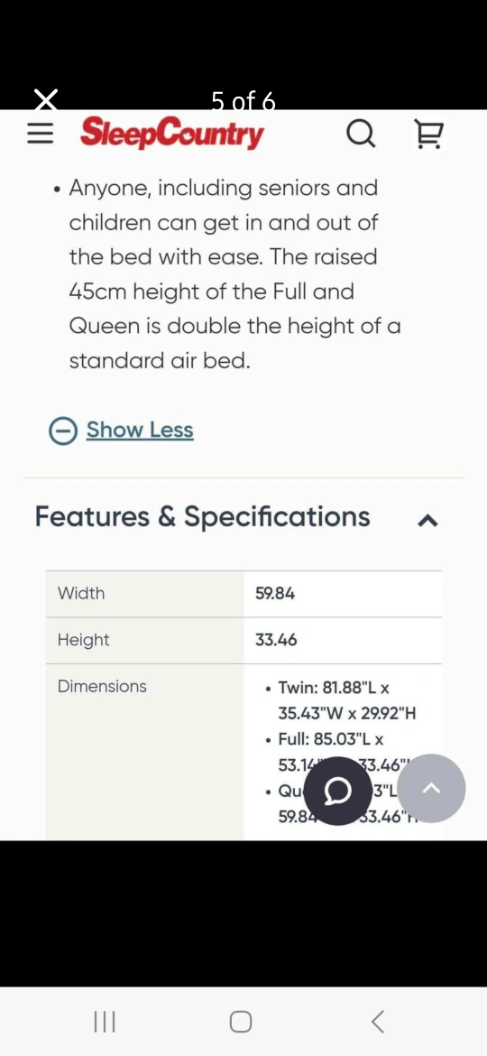Image resolution: width=487 pixels, height=1056 pixels.
Task: Collapse the Features & Specifications section
Action: [427, 520]
